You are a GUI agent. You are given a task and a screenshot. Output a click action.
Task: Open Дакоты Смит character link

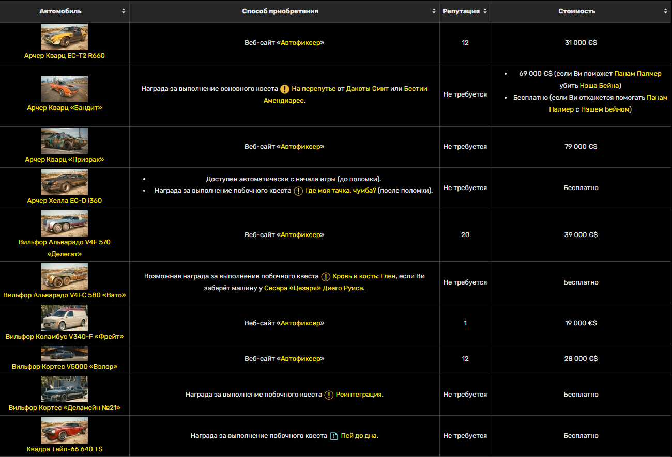[x=368, y=89]
